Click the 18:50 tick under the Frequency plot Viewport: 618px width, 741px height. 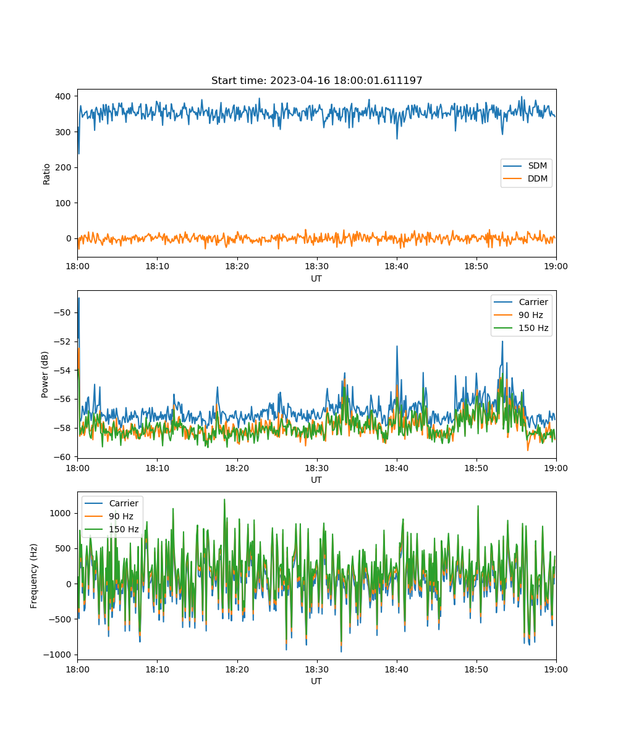pyautogui.click(x=476, y=669)
